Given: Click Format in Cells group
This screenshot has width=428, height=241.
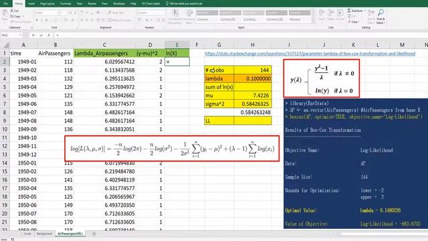Looking at the screenshot, I should pos(340,15).
